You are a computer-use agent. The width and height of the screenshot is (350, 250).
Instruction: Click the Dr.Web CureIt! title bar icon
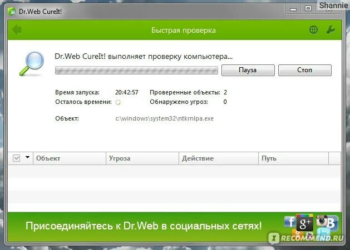(x=12, y=11)
